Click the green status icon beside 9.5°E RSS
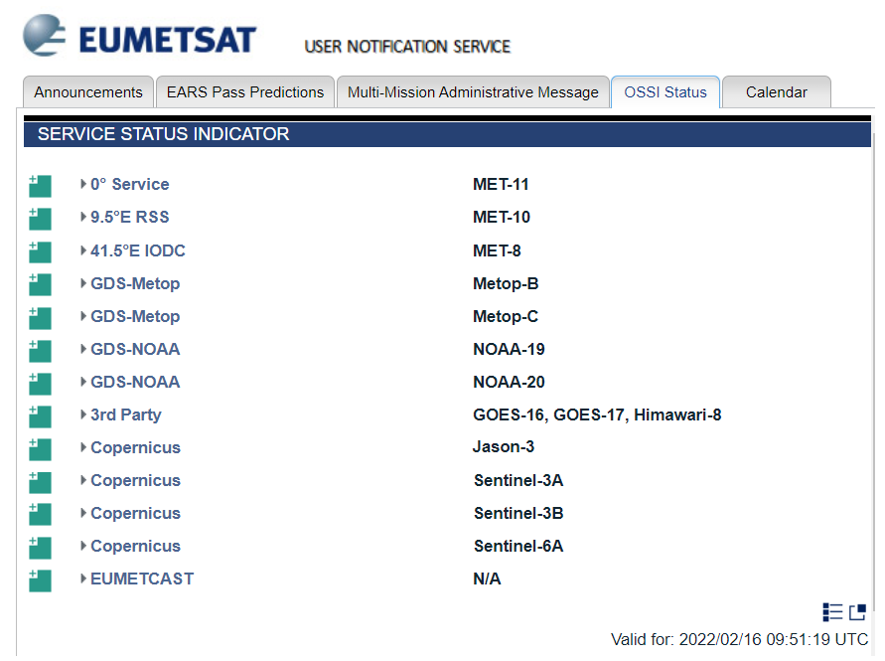This screenshot has width=885, height=661. pos(40,219)
